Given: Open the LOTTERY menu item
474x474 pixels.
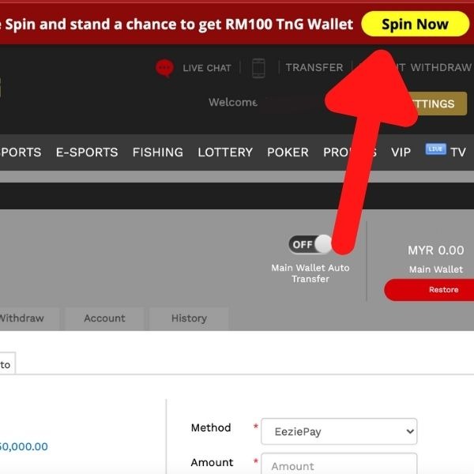Looking at the screenshot, I should coord(225,152).
